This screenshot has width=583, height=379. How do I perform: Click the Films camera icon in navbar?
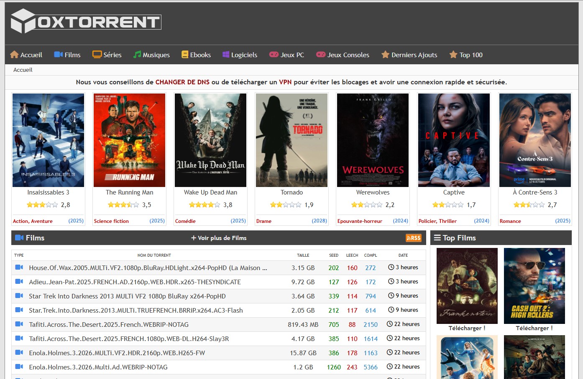59,55
